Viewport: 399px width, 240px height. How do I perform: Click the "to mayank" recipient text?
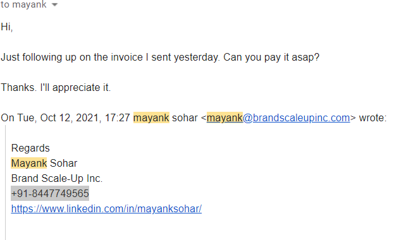coord(23,4)
